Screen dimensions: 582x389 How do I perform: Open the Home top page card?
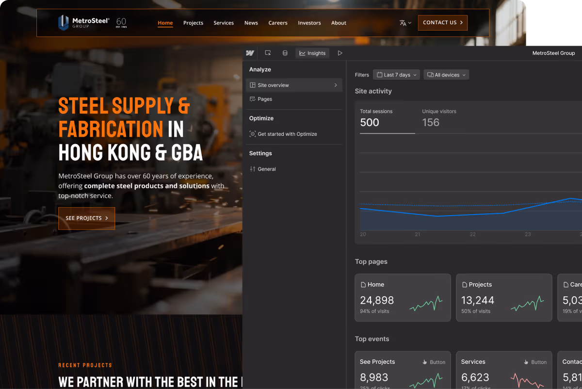pyautogui.click(x=403, y=297)
